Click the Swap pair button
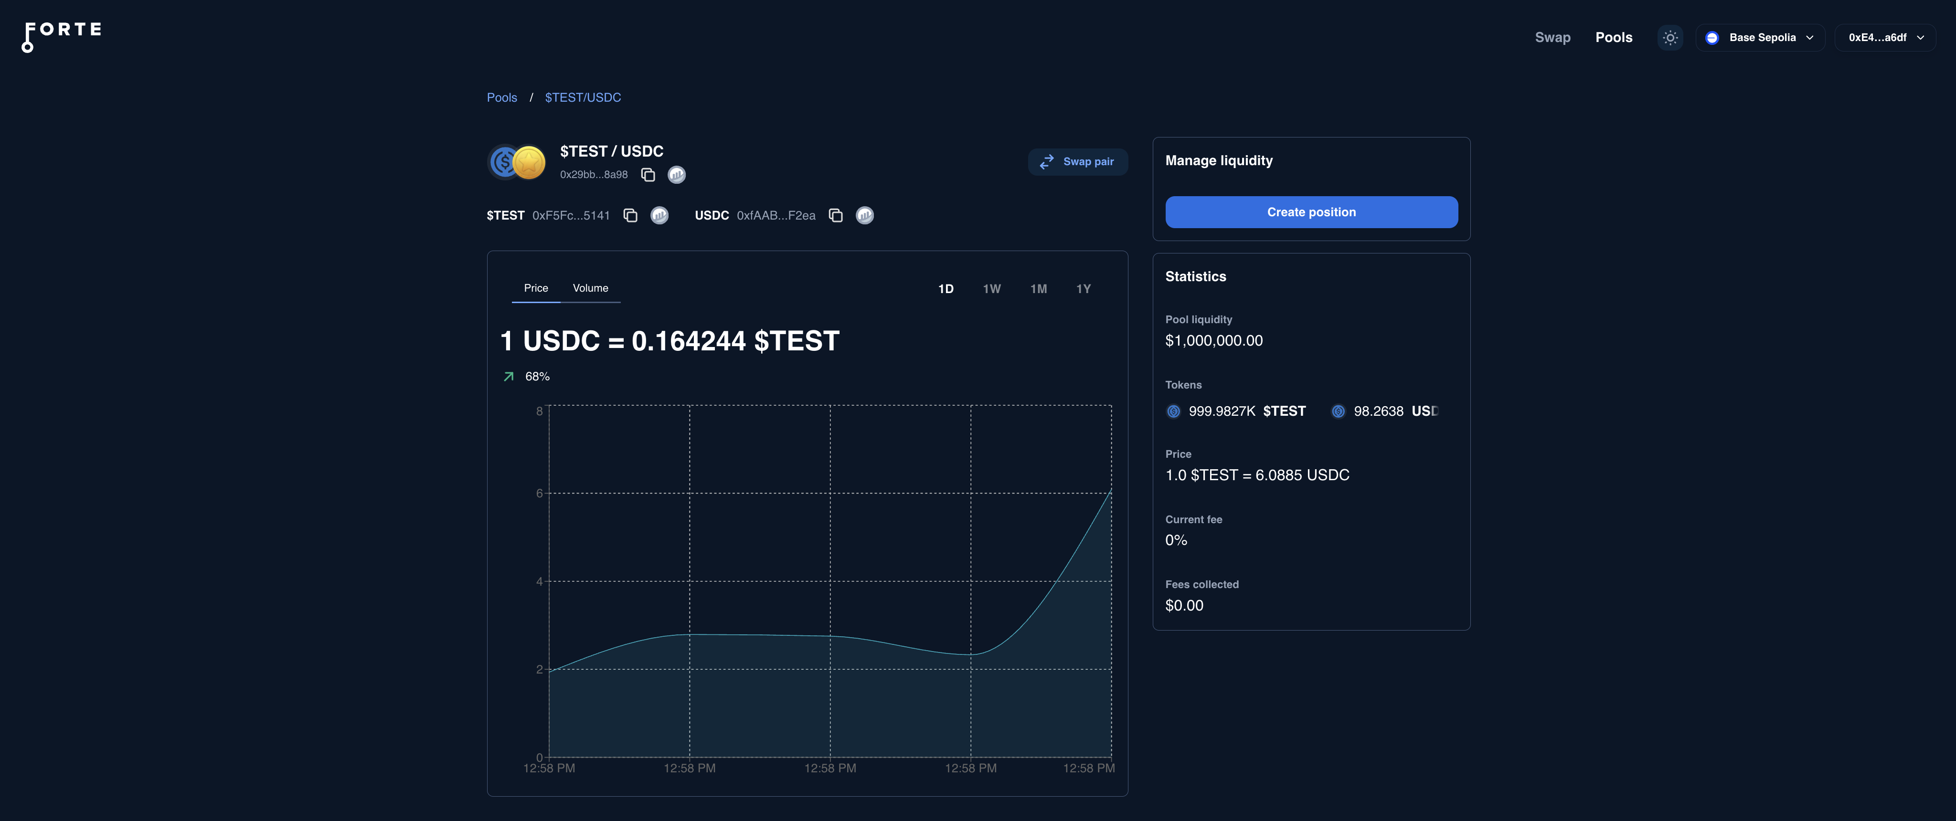Screen dimensions: 1956x821 coord(1077,162)
